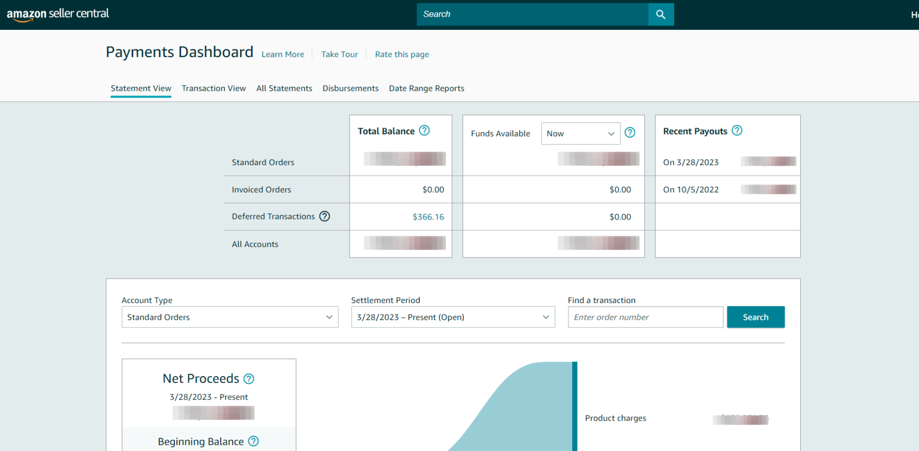
Task: Open the All Statements tab
Action: tap(284, 88)
